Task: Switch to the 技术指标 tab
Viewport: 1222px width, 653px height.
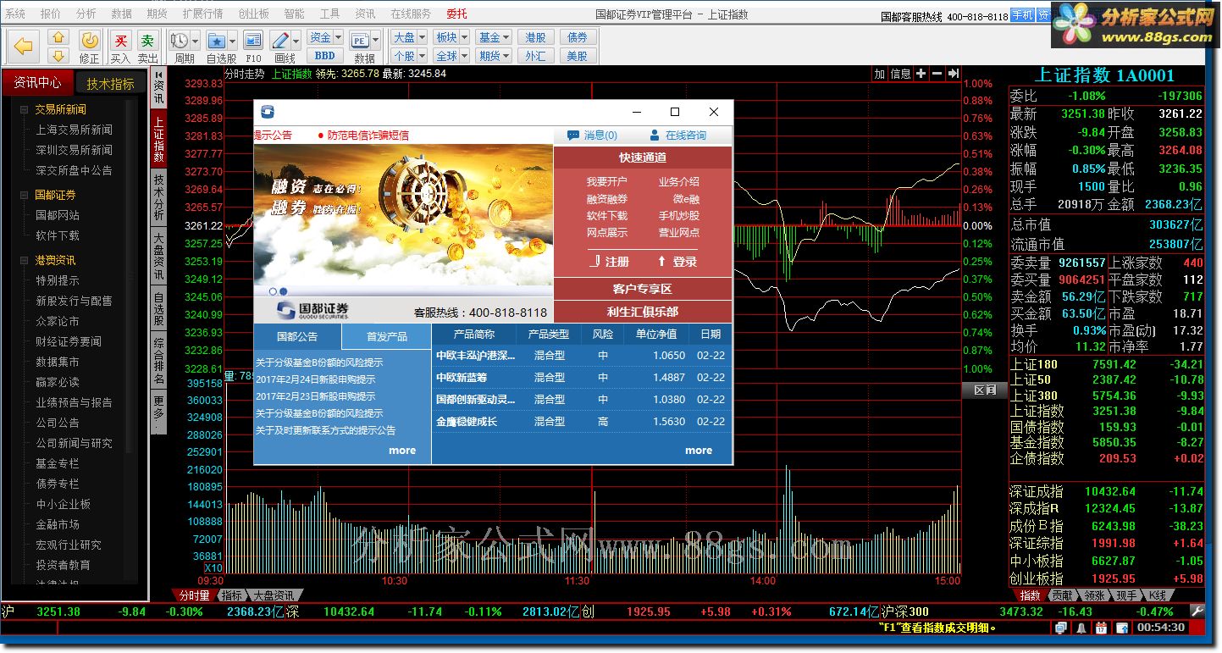Action: (x=110, y=83)
